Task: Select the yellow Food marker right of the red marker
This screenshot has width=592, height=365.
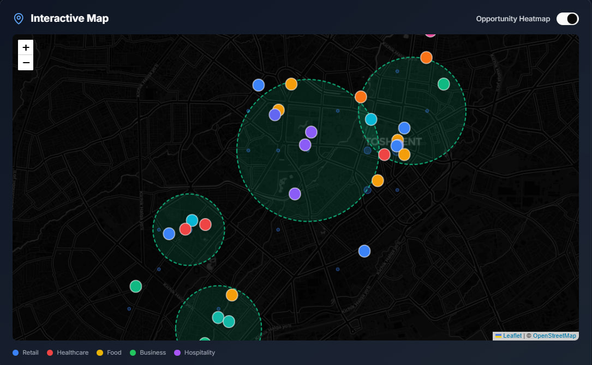Action: [x=404, y=155]
